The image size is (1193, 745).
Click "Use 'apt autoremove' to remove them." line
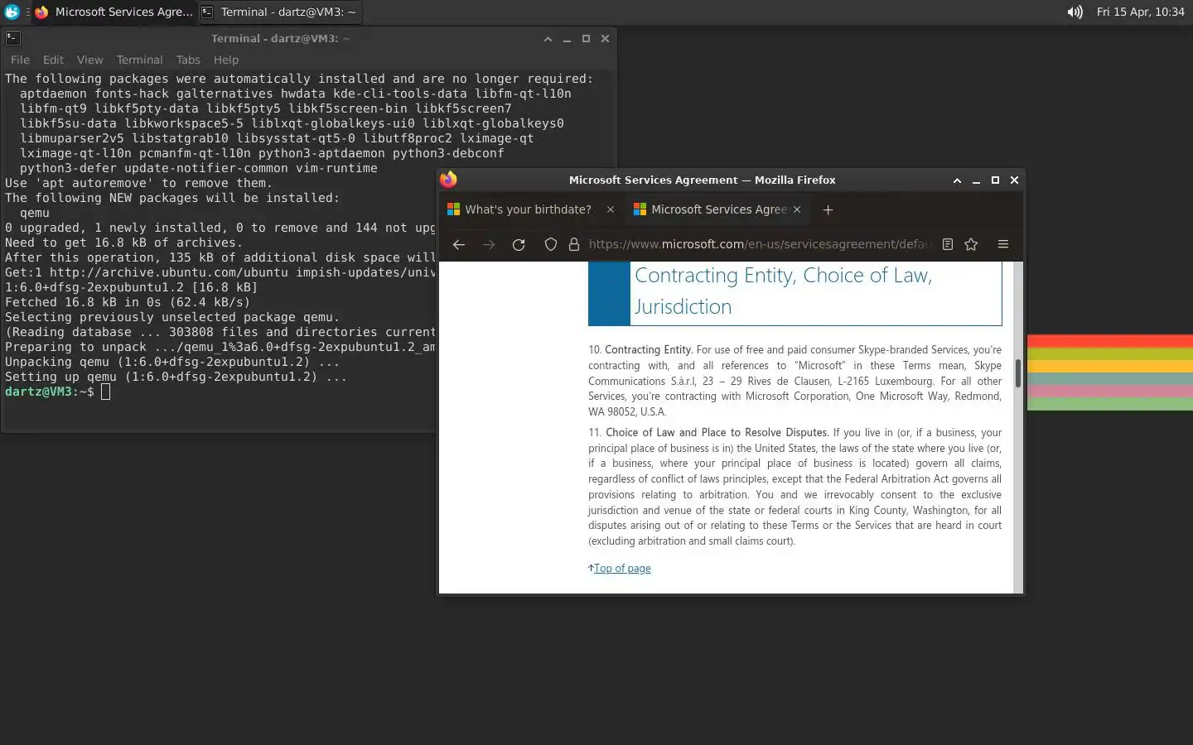pyautogui.click(x=138, y=183)
